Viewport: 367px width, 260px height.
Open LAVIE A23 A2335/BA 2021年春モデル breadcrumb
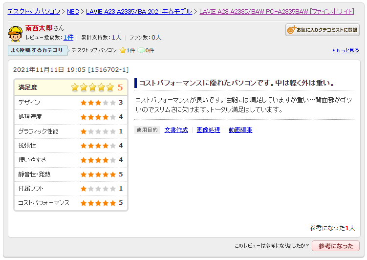[x=139, y=11]
